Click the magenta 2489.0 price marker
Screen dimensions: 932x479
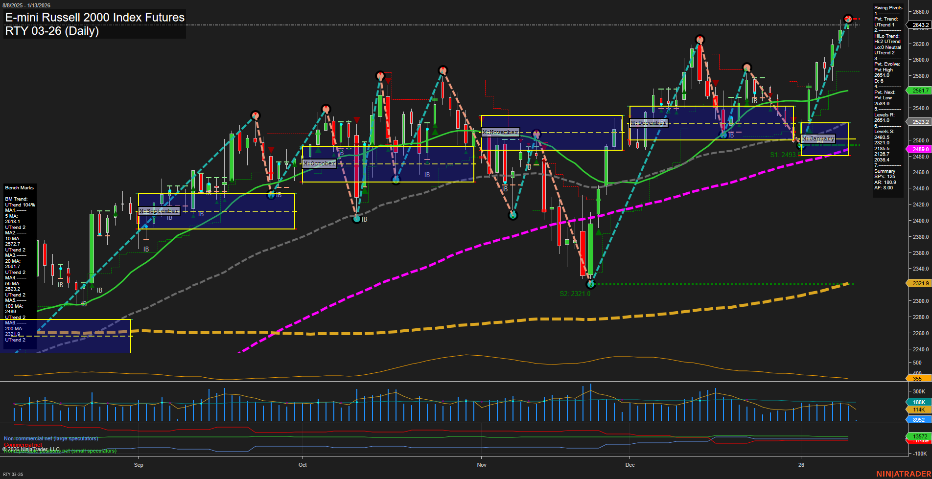point(919,149)
